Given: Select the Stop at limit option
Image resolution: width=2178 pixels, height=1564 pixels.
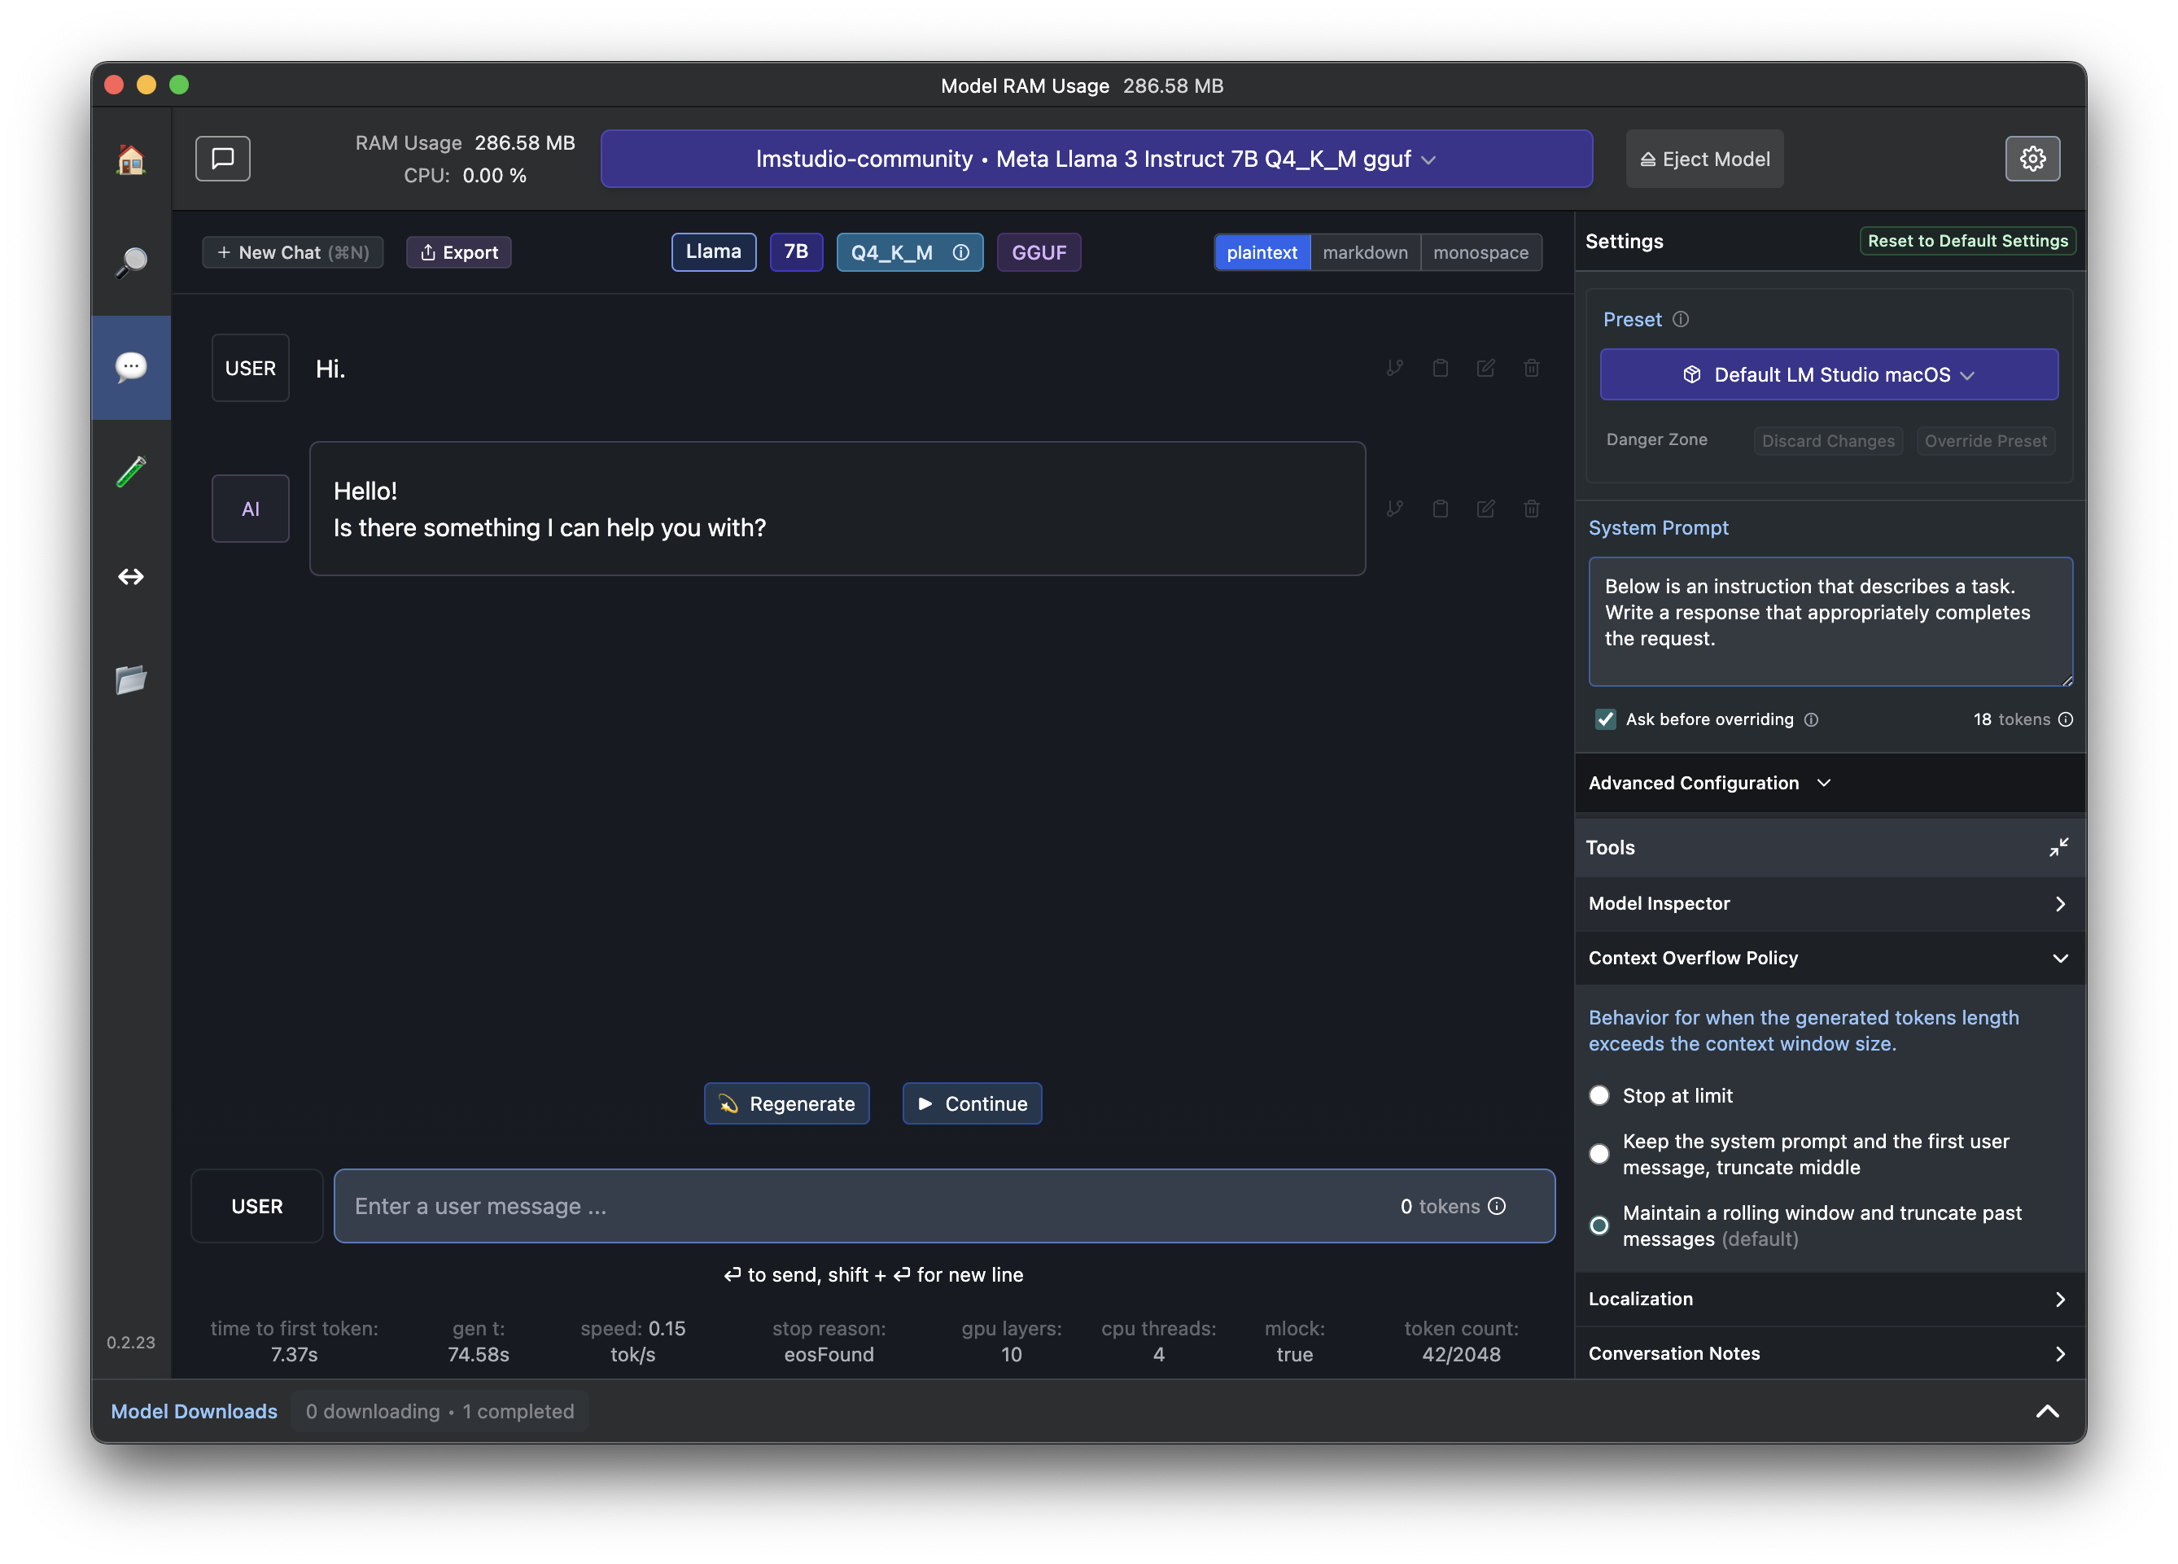Looking at the screenshot, I should tap(1599, 1095).
